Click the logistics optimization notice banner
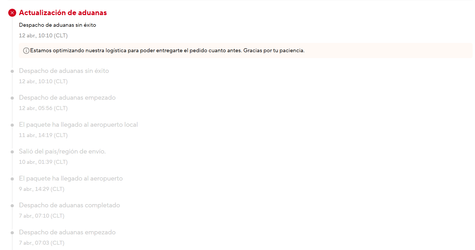The image size is (475, 250). (x=246, y=50)
